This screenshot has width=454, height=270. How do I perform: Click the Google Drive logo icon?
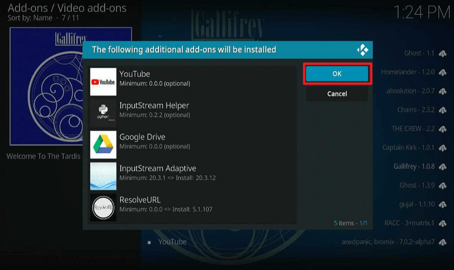103,145
